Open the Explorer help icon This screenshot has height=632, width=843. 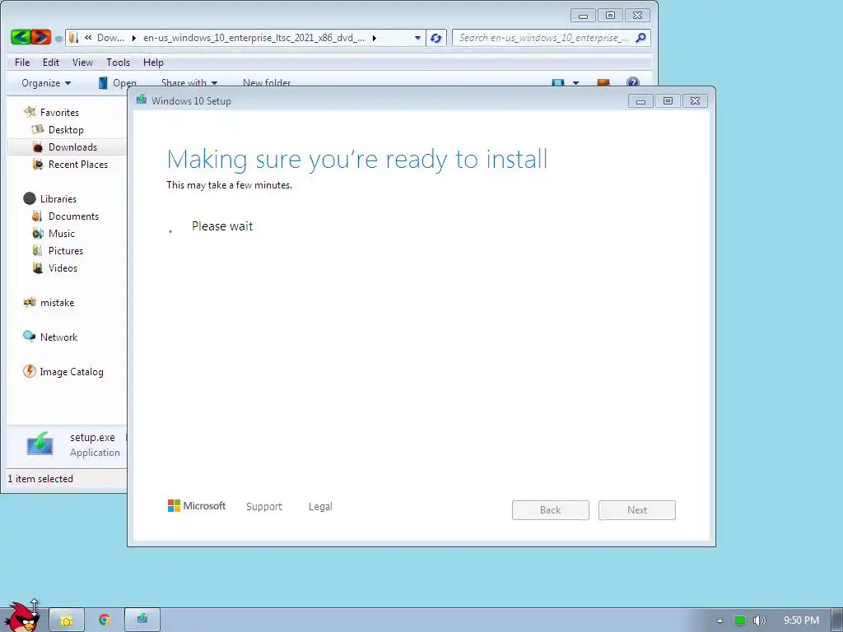(x=633, y=82)
